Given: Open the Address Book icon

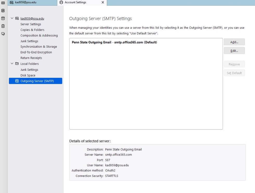Looking at the screenshot, I should pyautogui.click(x=3, y=11).
